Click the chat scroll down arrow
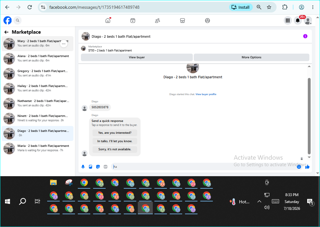Image resolution: width=320 pixels, height=227 pixels. (x=309, y=157)
